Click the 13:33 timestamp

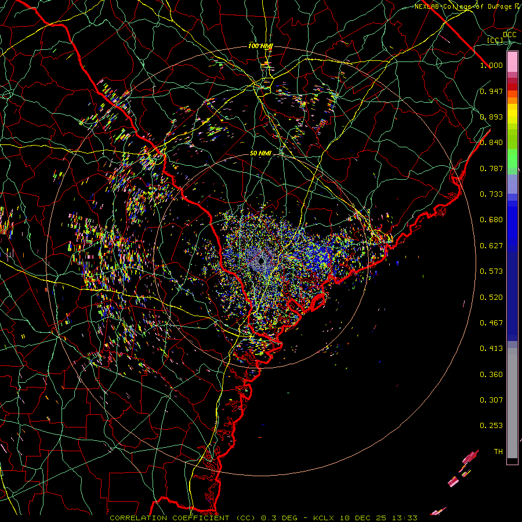point(404,518)
